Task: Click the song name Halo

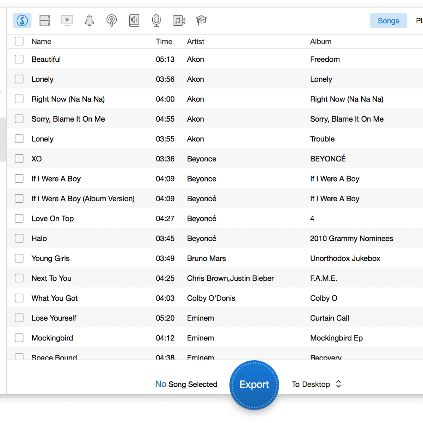Action: tap(39, 239)
